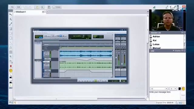Choose the fill color bucket swatch
194x109 pixels.
11,76
